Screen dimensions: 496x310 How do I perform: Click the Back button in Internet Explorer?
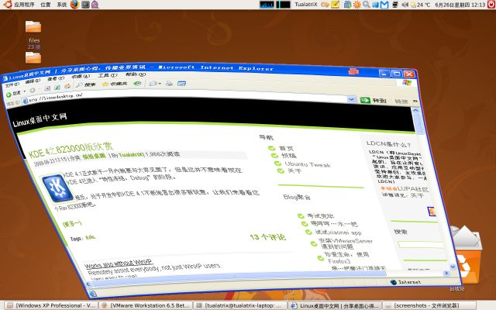point(13,94)
